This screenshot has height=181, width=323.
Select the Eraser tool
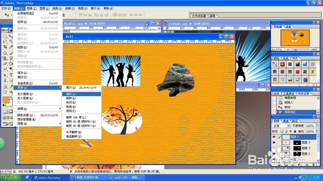[5, 63]
